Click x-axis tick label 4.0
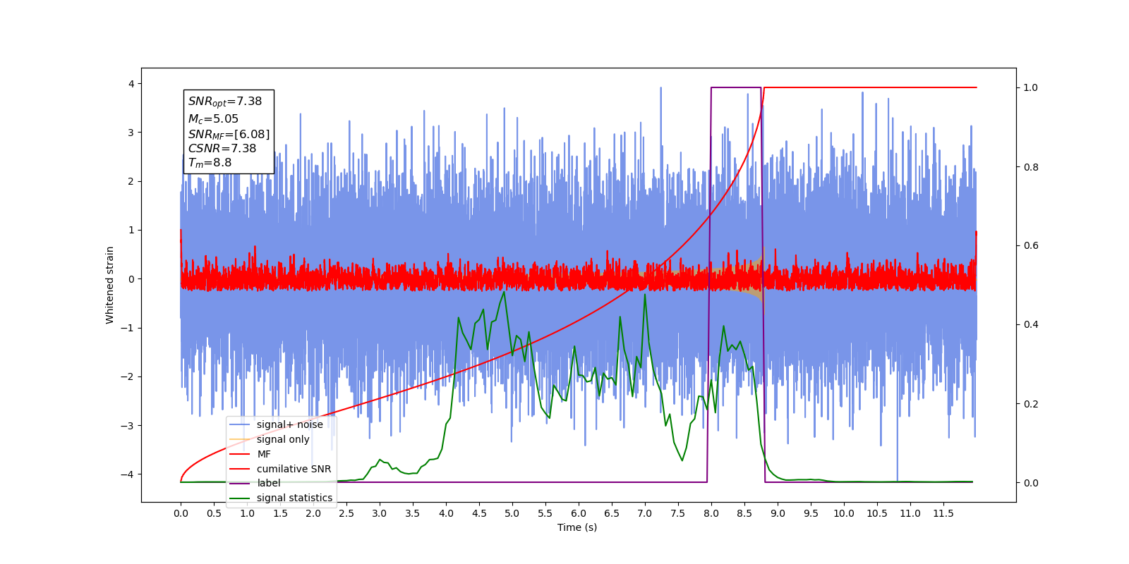 pyautogui.click(x=446, y=513)
